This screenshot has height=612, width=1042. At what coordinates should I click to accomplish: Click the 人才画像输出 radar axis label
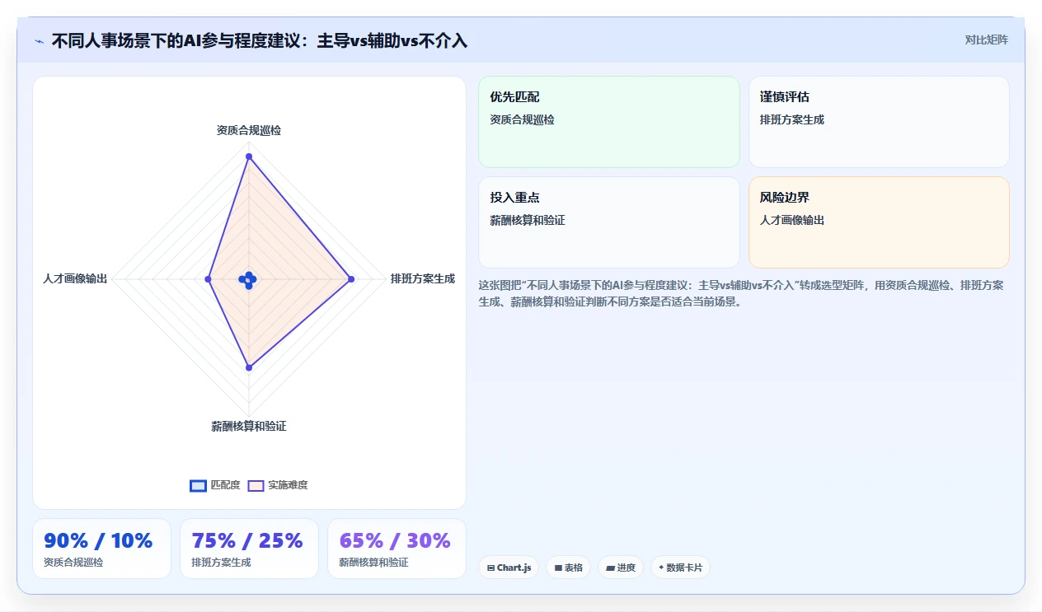point(75,279)
